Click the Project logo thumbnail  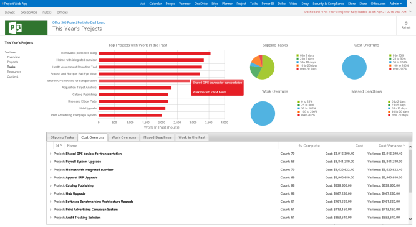coord(26,27)
